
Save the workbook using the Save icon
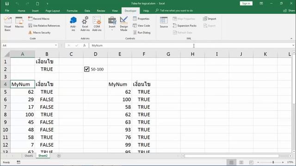pos(7,4)
